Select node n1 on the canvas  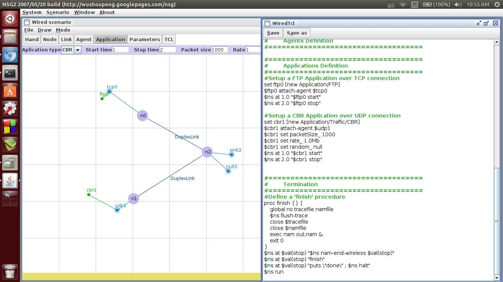pos(134,199)
